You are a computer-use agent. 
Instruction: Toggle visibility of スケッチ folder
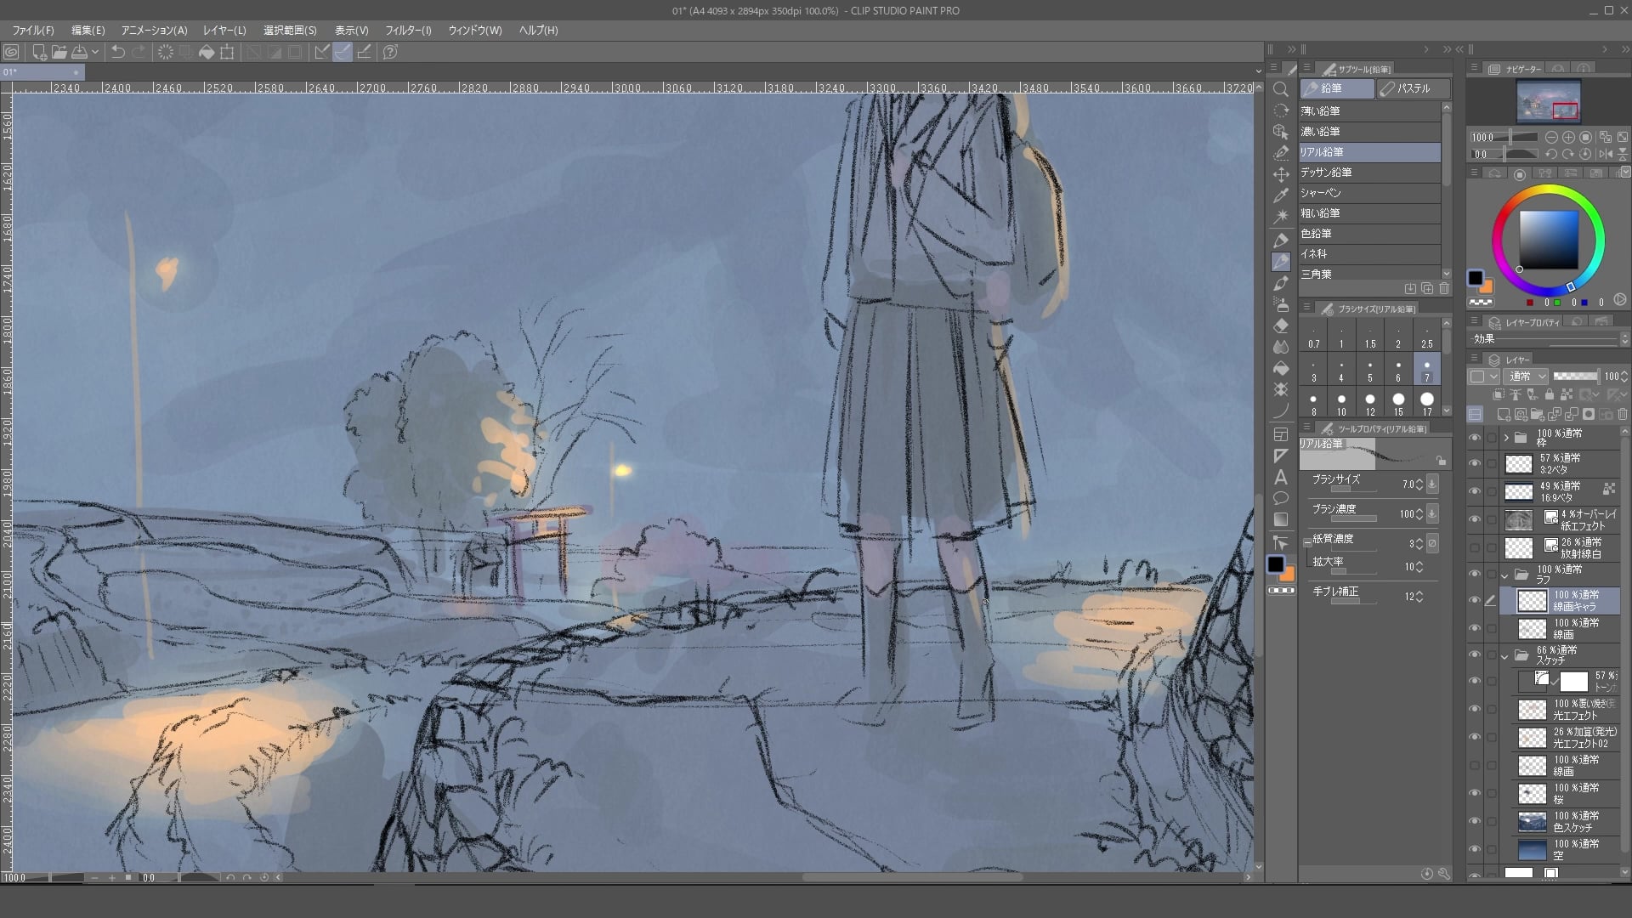coord(1475,655)
